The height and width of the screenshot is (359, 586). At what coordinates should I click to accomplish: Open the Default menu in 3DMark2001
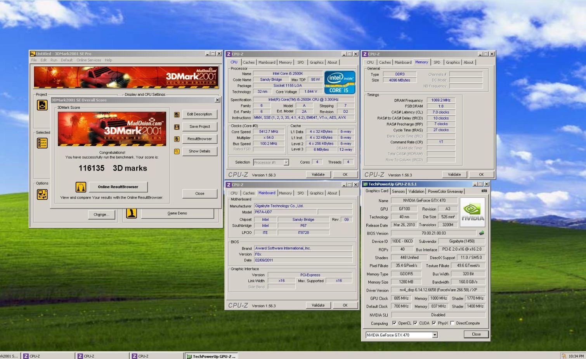point(66,60)
